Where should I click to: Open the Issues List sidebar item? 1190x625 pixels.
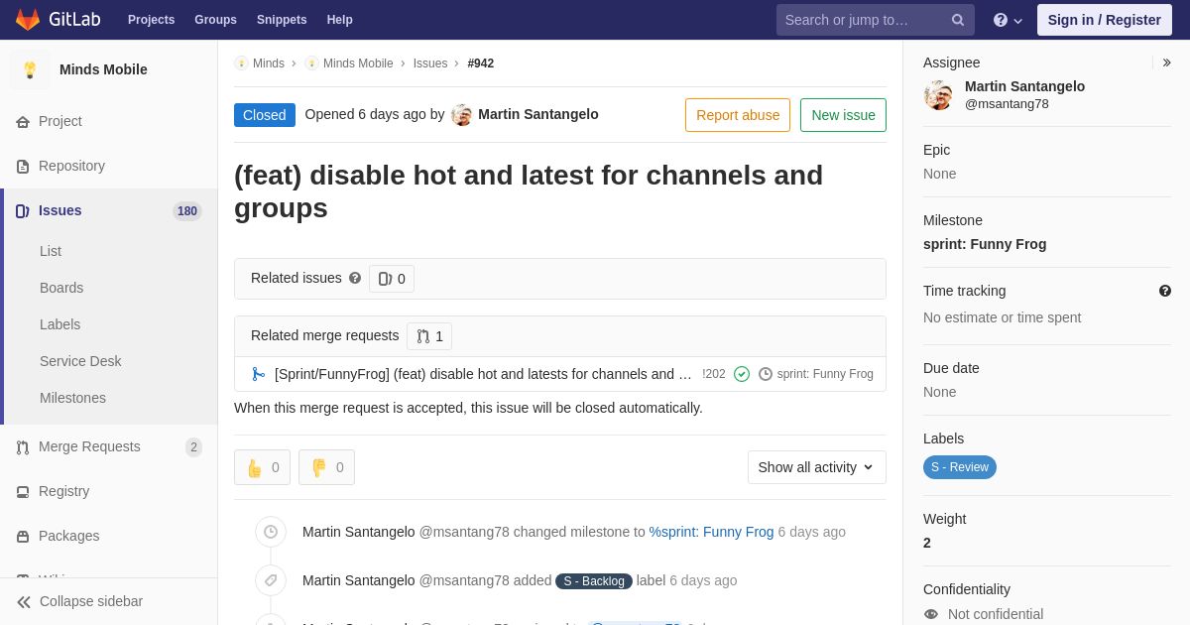coord(51,251)
